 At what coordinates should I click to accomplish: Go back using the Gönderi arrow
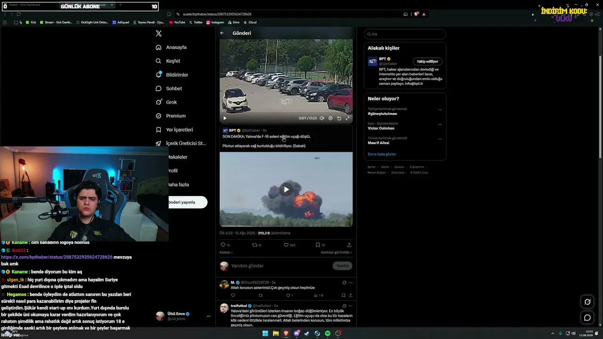(x=222, y=33)
